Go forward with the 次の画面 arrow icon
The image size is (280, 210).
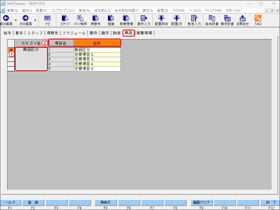[x=25, y=18]
